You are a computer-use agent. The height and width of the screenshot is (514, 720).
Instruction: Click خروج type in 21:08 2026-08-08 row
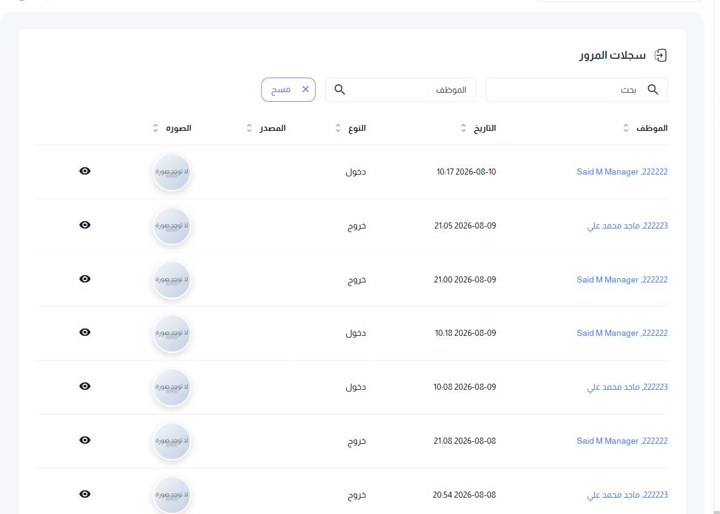357,441
